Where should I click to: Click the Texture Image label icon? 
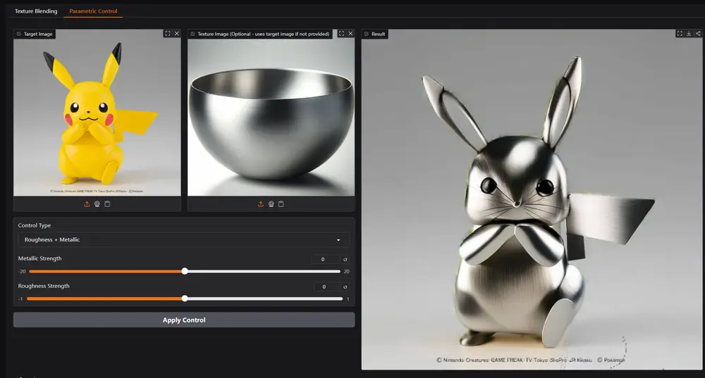(193, 34)
